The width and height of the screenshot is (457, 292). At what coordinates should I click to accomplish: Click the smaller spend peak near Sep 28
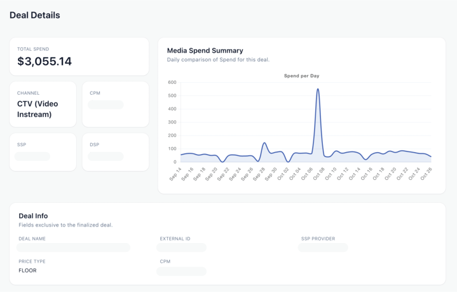click(264, 143)
